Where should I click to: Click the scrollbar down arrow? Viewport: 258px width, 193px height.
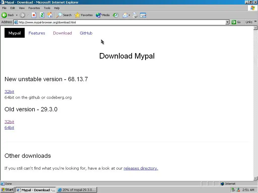tap(255, 178)
